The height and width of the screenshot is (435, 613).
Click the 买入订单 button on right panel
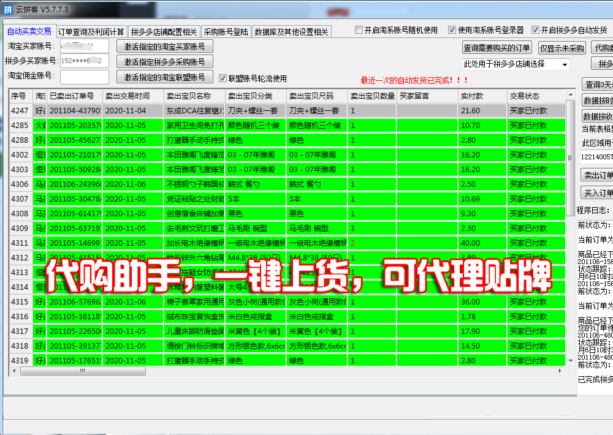coord(598,192)
